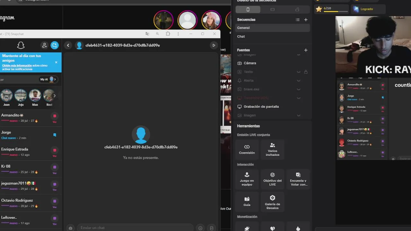Screen dimensions: 411x231
Task: Open the Objetivo del LIVE tool
Action: (272, 179)
